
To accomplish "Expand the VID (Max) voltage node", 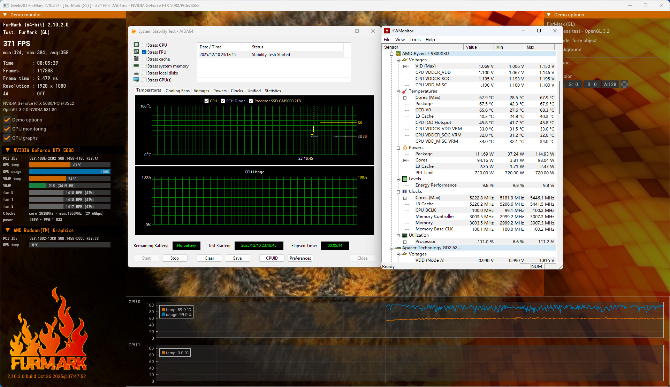I will [405, 66].
